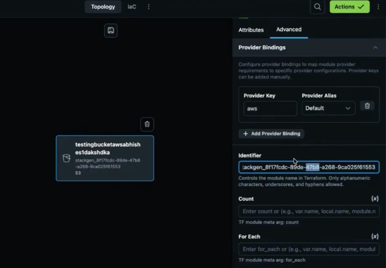Open the Attributes tab
This screenshot has height=268, width=386.
pyautogui.click(x=251, y=30)
